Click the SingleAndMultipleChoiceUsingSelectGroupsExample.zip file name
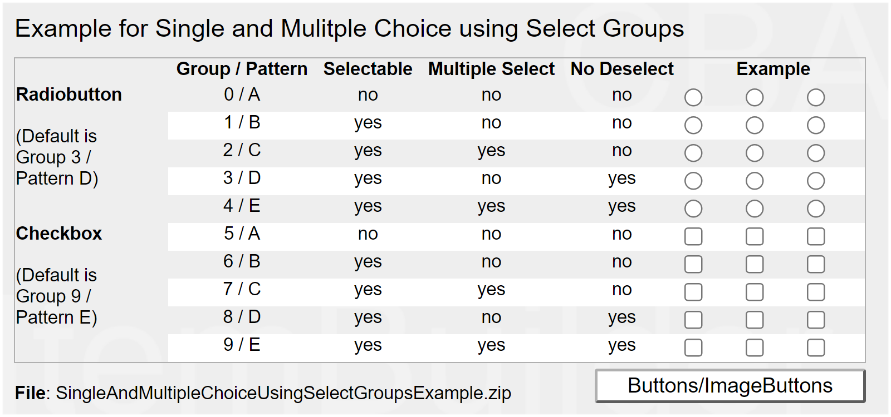Viewport: 891px width, 417px height. tap(283, 393)
